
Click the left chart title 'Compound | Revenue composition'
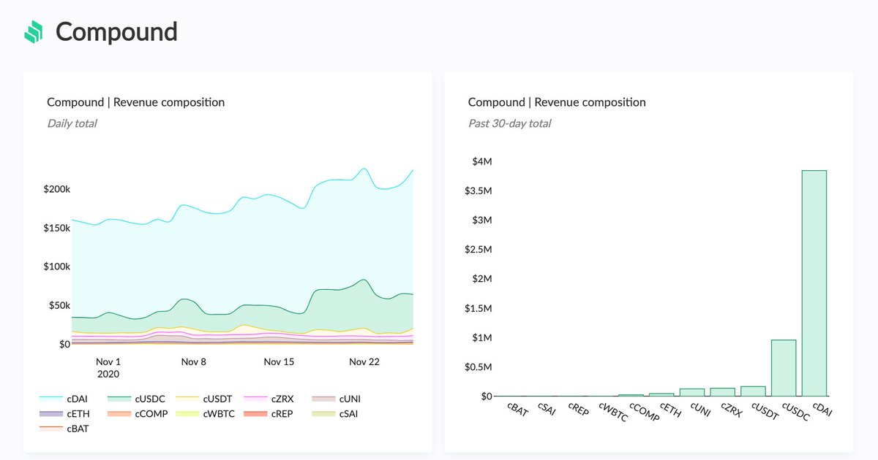[x=135, y=102]
